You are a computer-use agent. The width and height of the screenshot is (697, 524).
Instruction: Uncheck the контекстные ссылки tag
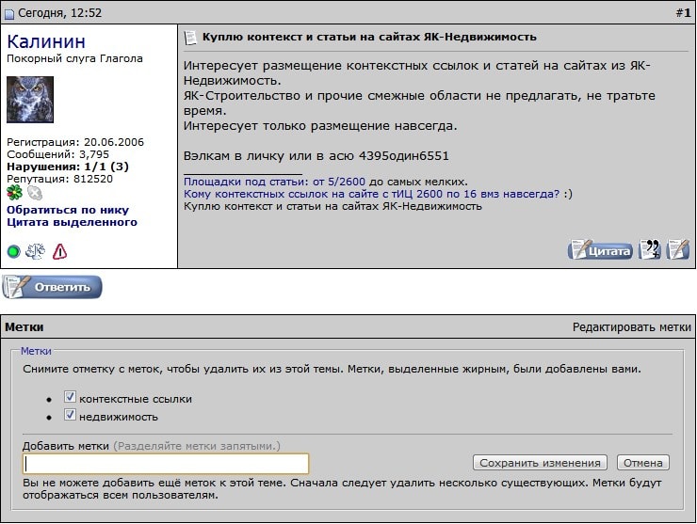(70, 397)
